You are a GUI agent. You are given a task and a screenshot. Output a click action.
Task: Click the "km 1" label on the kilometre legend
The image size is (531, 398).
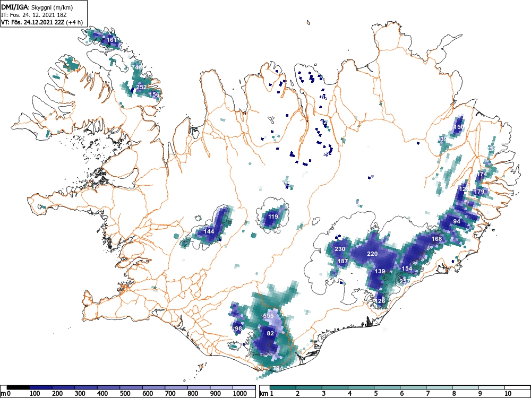pos(267,394)
